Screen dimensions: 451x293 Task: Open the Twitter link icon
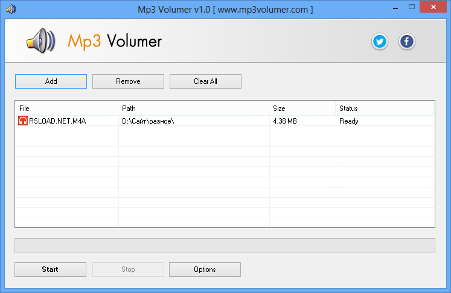pyautogui.click(x=380, y=42)
